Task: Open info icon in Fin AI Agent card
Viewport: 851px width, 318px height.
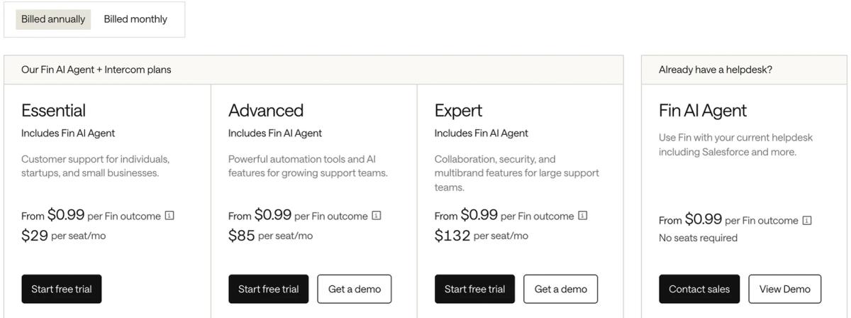Action: [807, 221]
